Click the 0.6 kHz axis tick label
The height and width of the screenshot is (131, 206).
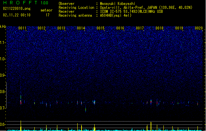click(3, 124)
